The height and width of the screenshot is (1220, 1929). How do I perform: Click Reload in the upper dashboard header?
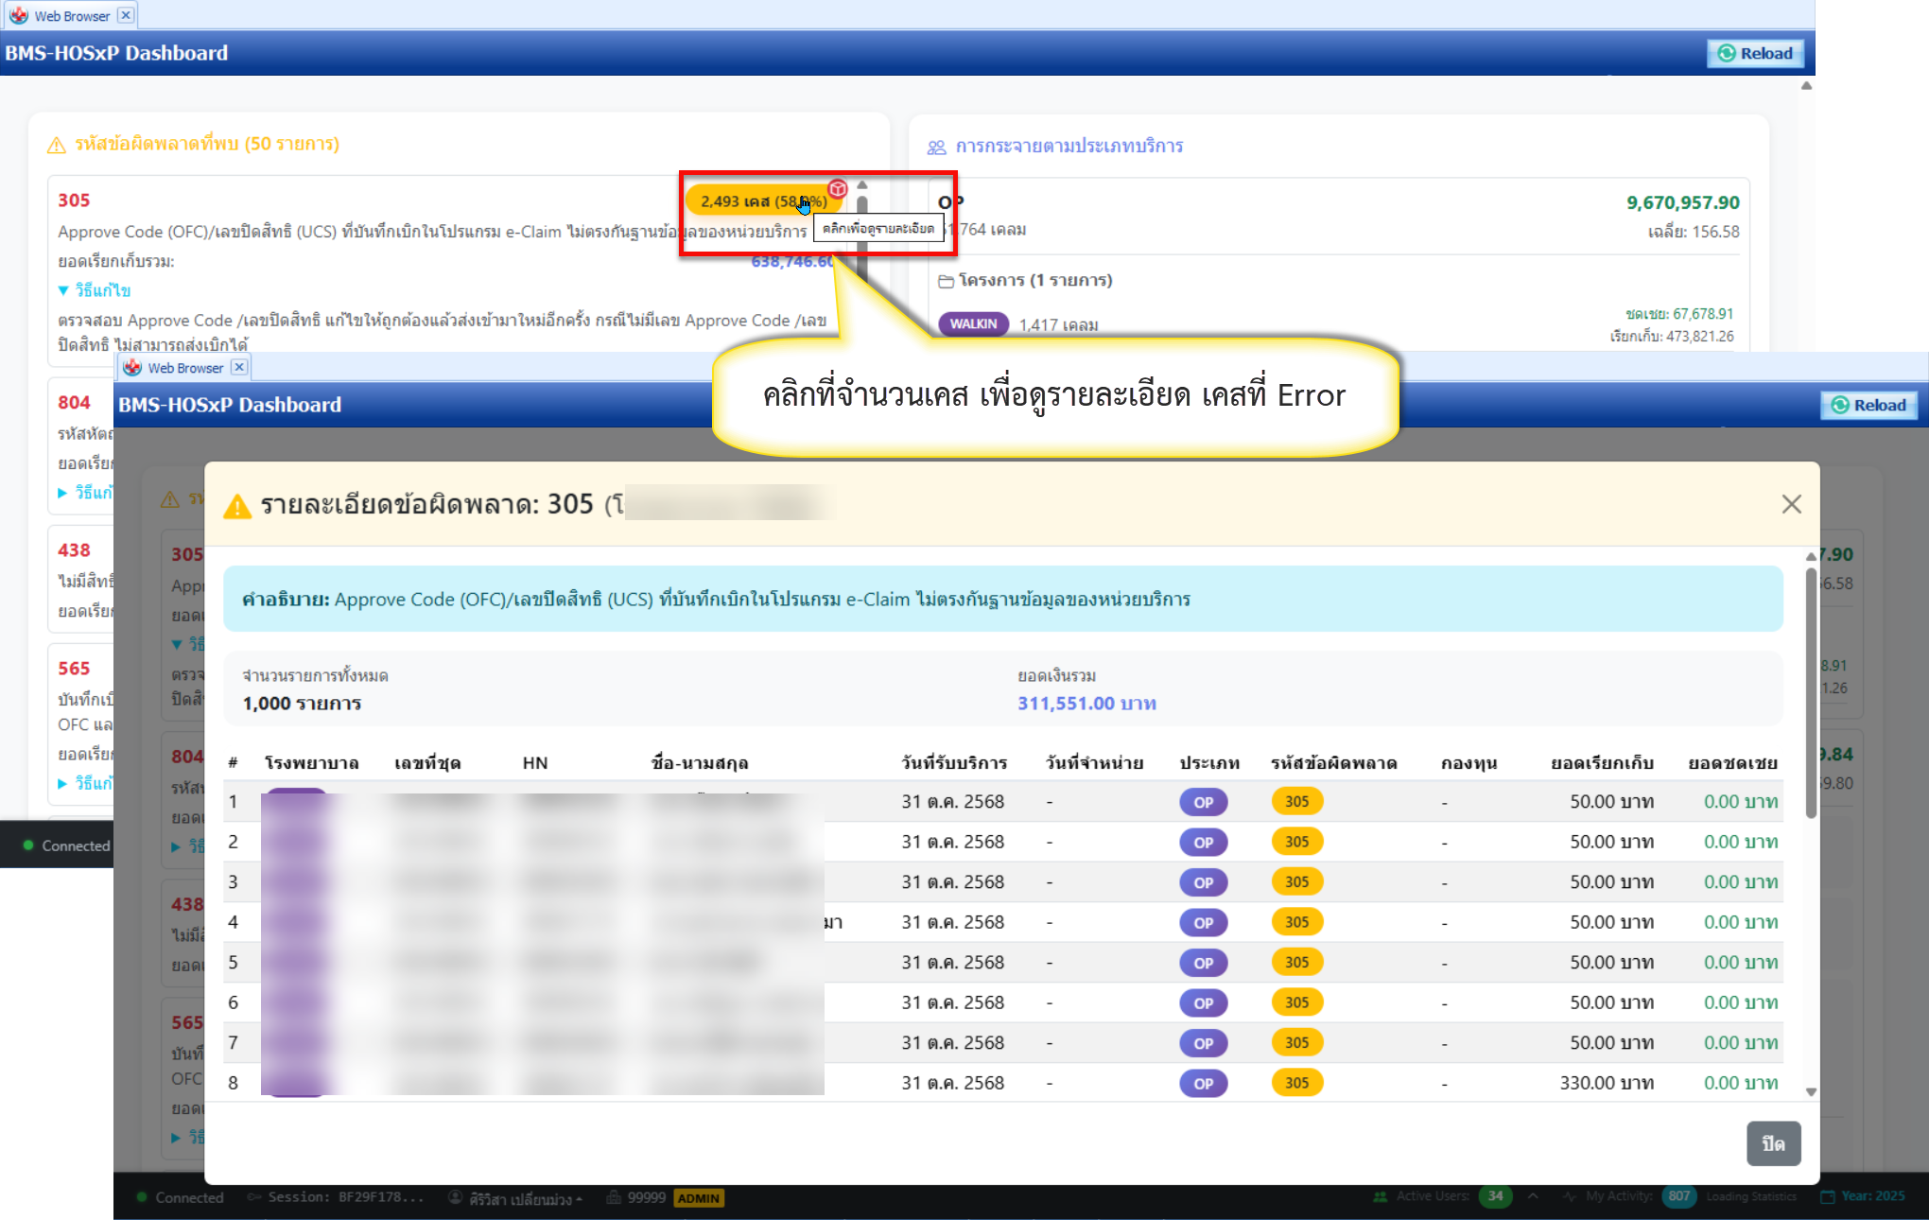(1756, 54)
